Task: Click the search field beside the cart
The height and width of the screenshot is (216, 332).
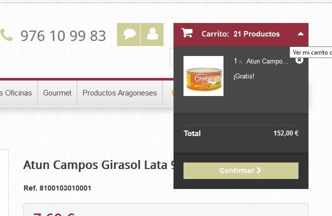Action: (171, 57)
